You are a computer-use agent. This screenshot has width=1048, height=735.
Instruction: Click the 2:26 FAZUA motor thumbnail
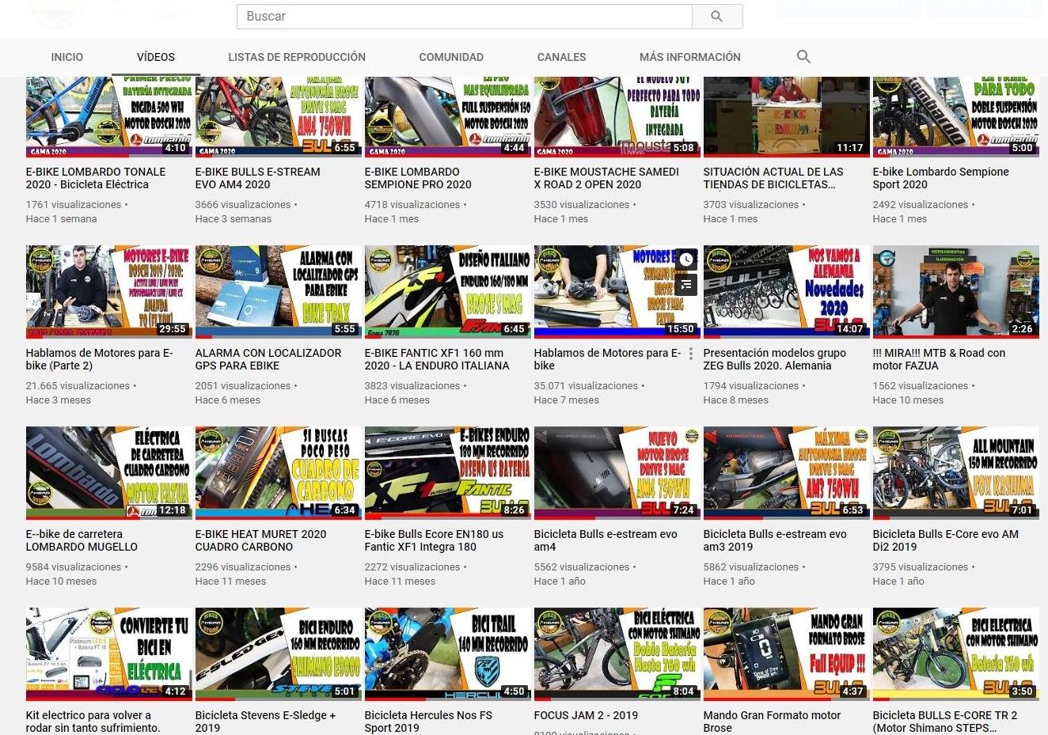click(x=956, y=291)
